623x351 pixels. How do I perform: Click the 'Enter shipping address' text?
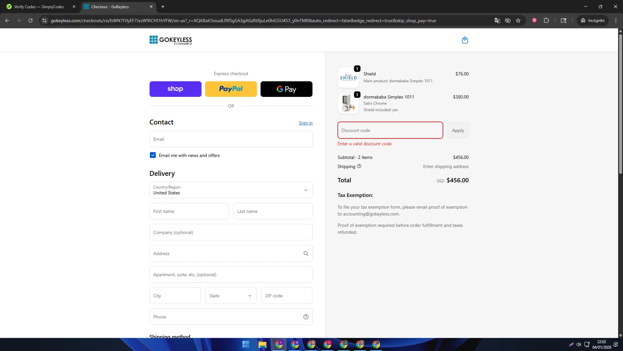click(x=446, y=166)
